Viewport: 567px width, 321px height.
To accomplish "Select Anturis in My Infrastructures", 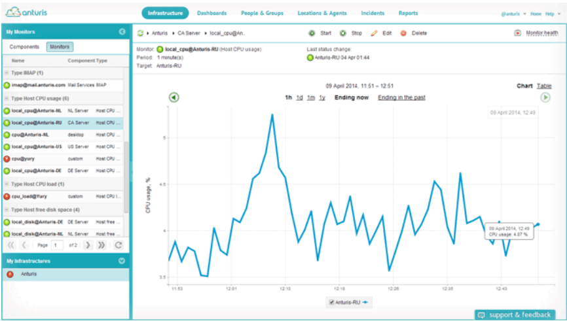I will tap(65, 275).
